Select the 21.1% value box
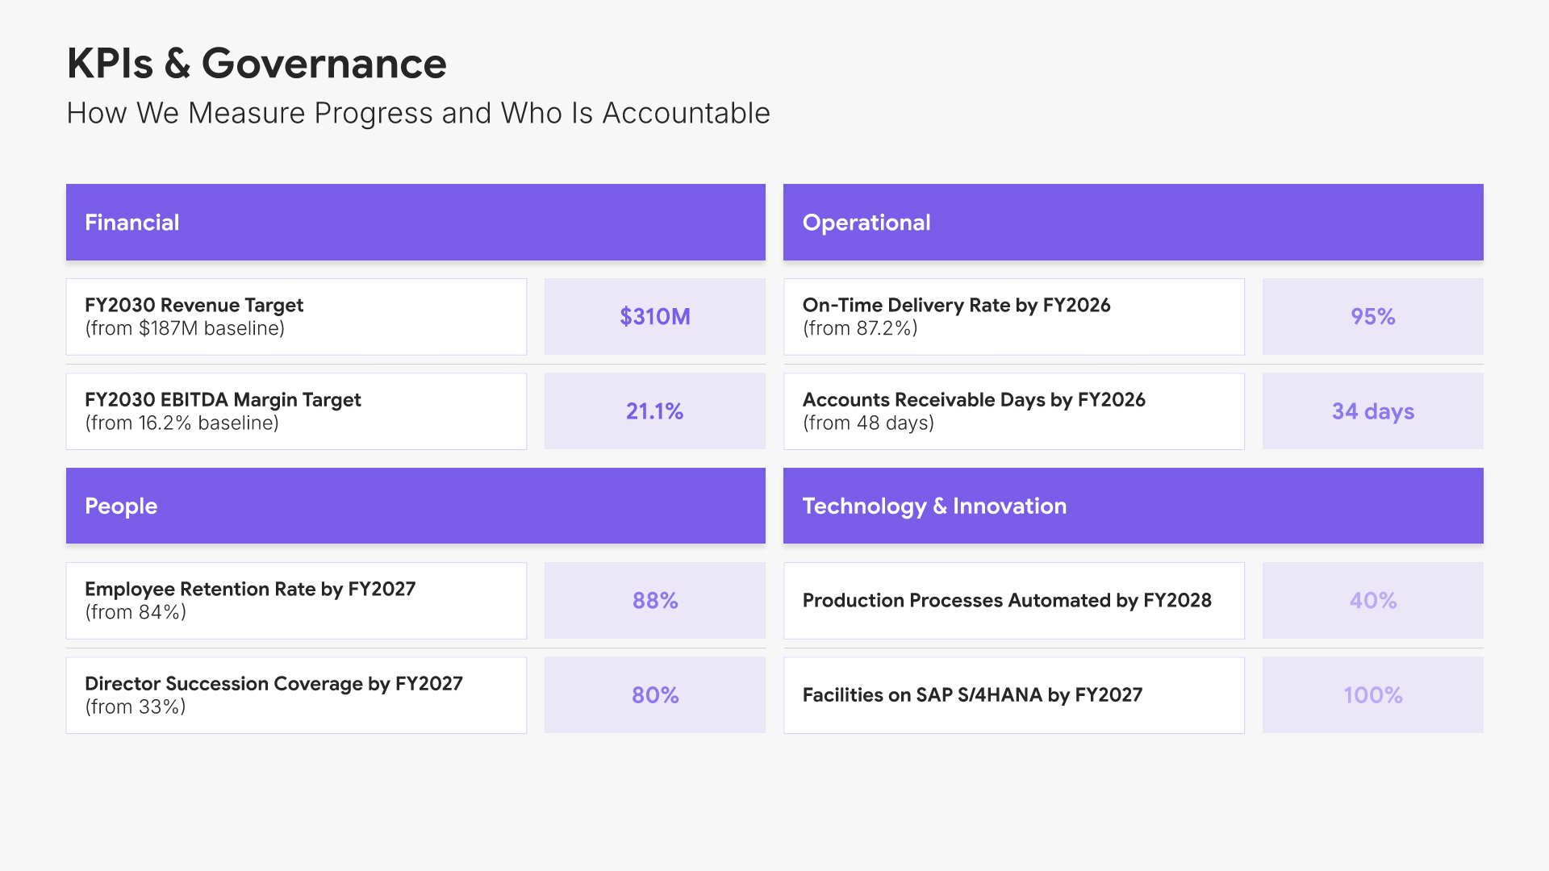The height and width of the screenshot is (871, 1549). click(x=654, y=410)
